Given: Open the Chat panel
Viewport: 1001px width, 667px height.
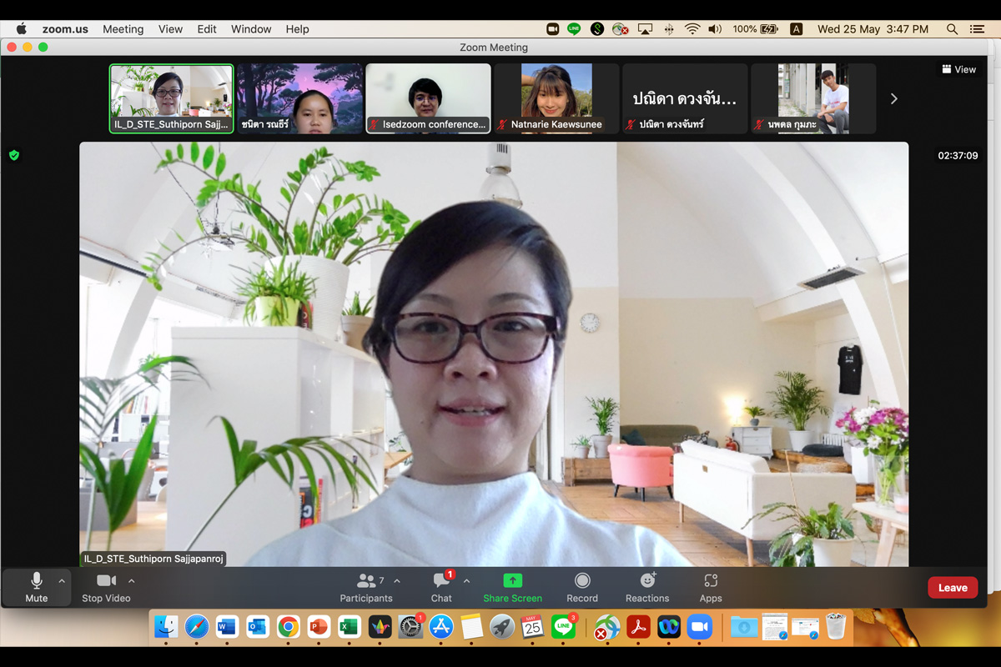Looking at the screenshot, I should pos(441,587).
